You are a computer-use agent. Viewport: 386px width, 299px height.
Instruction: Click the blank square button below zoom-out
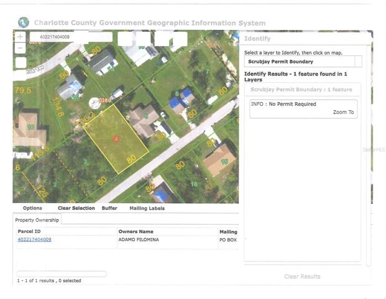tap(21, 63)
